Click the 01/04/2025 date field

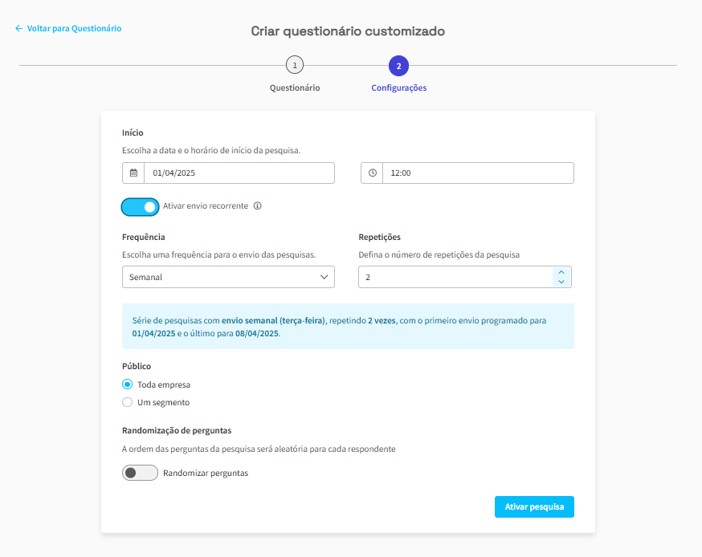pos(239,173)
